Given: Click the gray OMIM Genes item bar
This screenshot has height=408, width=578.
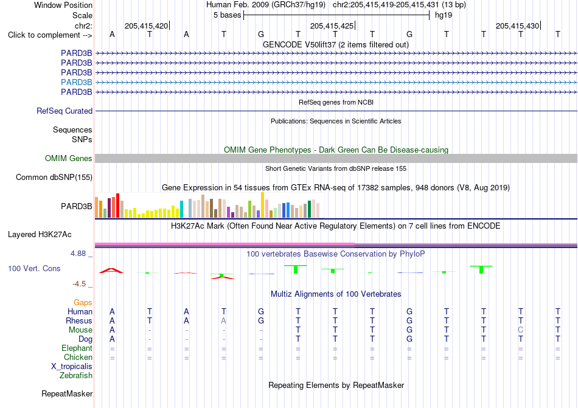Looking at the screenshot, I should pos(336,158).
